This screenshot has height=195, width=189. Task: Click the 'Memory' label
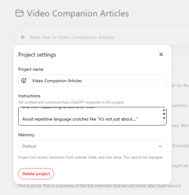(26, 135)
